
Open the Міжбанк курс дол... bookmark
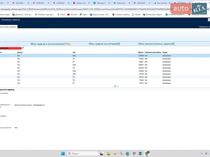point(44,15)
